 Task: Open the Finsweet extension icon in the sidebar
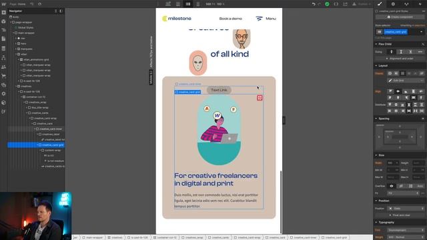point(3,111)
